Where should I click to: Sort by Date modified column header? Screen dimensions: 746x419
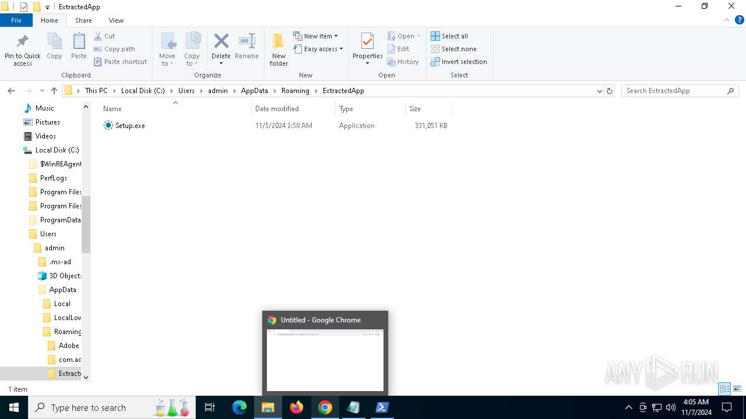[293, 109]
